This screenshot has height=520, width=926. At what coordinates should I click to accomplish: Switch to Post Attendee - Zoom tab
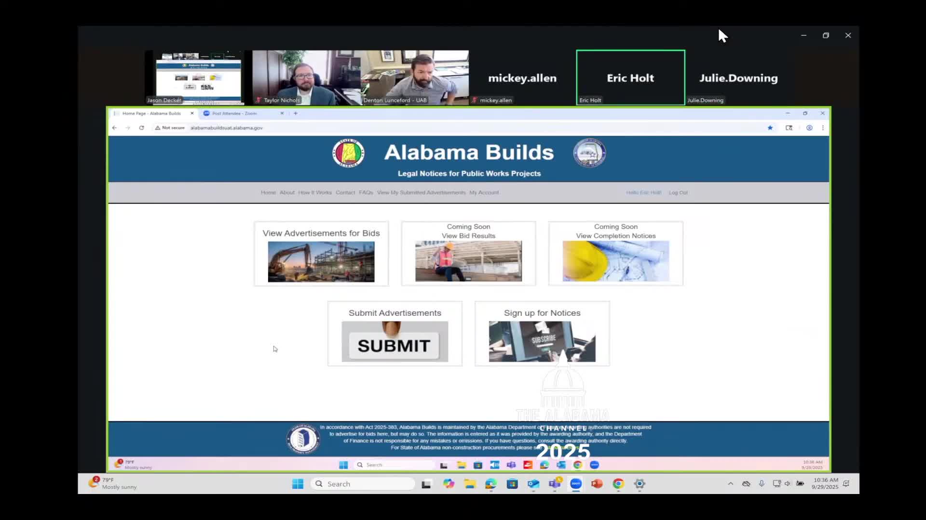point(234,114)
